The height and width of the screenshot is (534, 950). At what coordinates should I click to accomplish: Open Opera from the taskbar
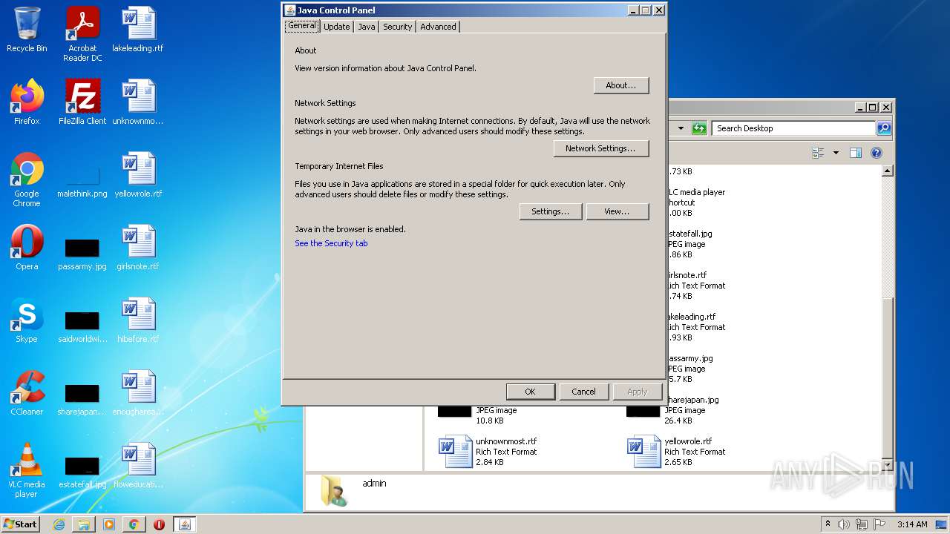tap(159, 524)
